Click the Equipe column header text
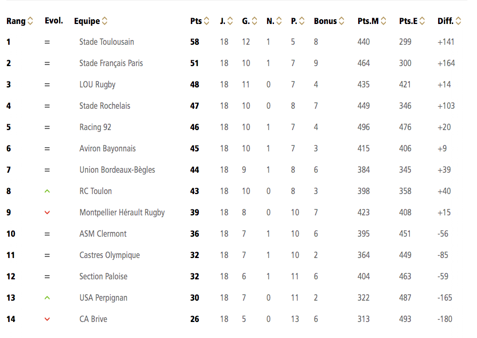This screenshot has height=338, width=477. pyautogui.click(x=87, y=21)
